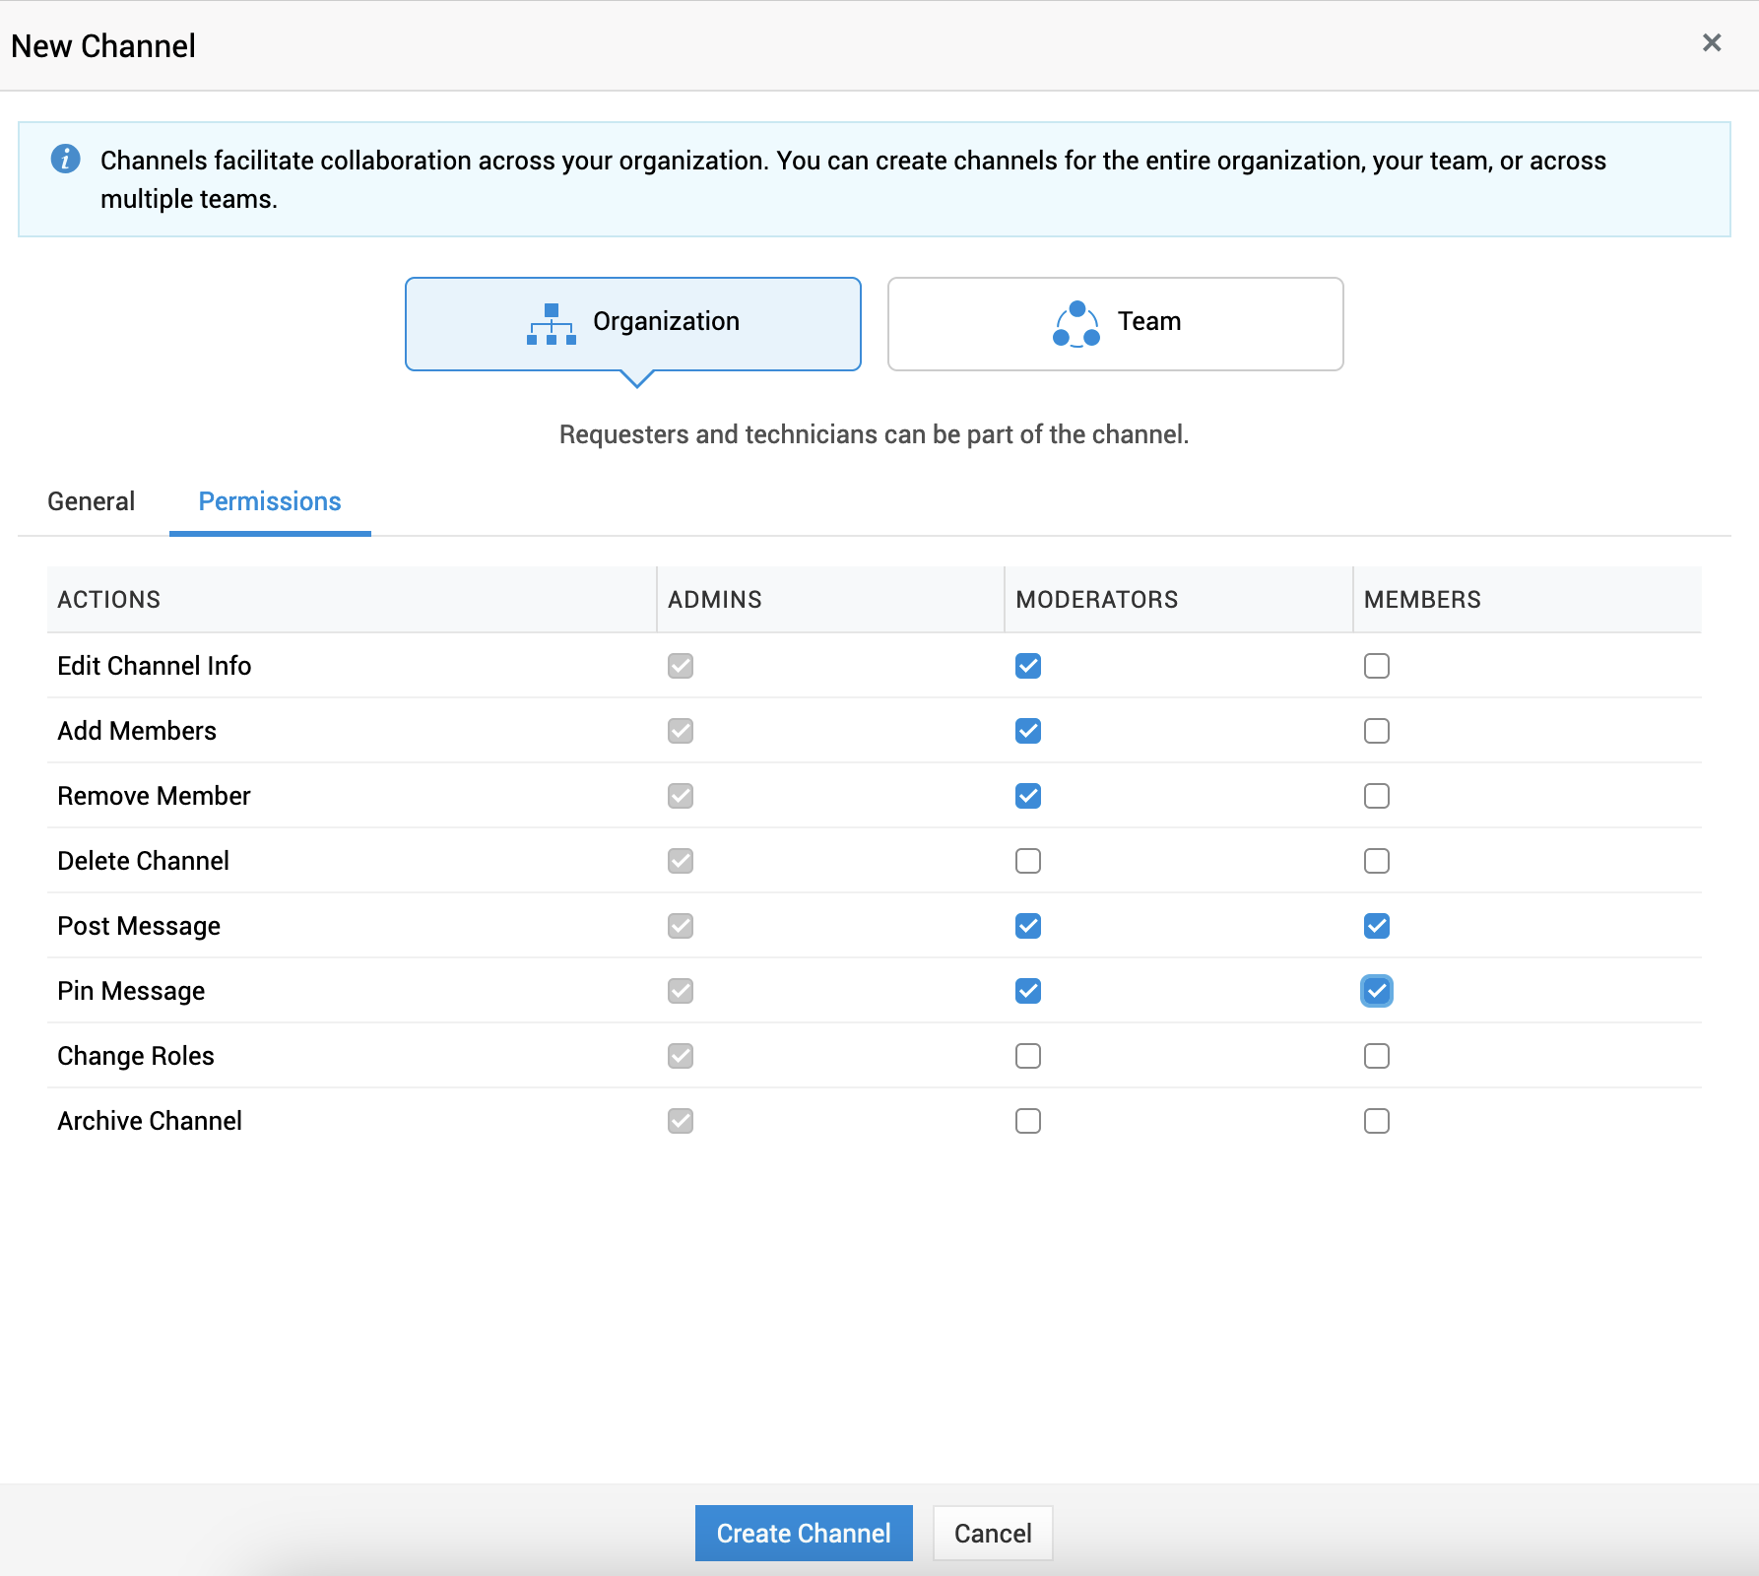Screen dimensions: 1759x1576
Task: Uncheck Remove Member for Moderators
Action: point(1028,796)
